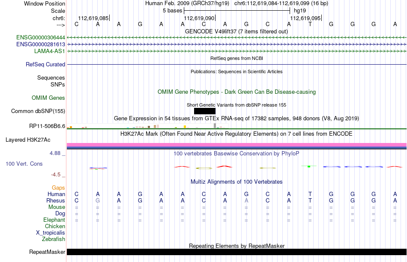Click the ENSG00000306444 gene label
Viewport: 407px width, 262px height.
[x=41, y=38]
